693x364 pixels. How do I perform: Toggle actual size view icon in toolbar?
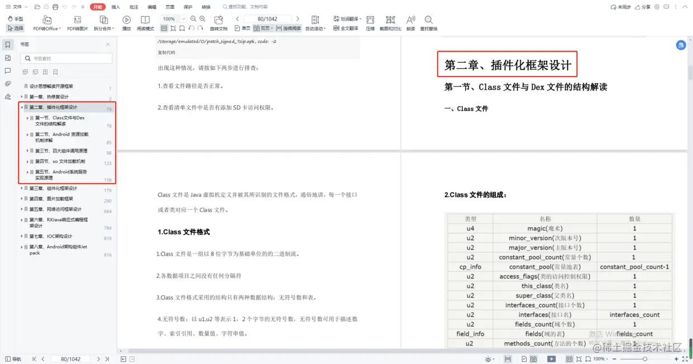[x=164, y=28]
